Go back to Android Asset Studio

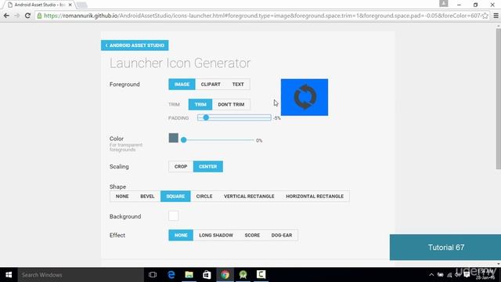point(135,45)
